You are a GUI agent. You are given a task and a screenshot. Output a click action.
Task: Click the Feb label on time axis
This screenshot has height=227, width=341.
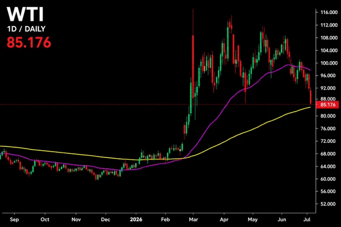165,219
